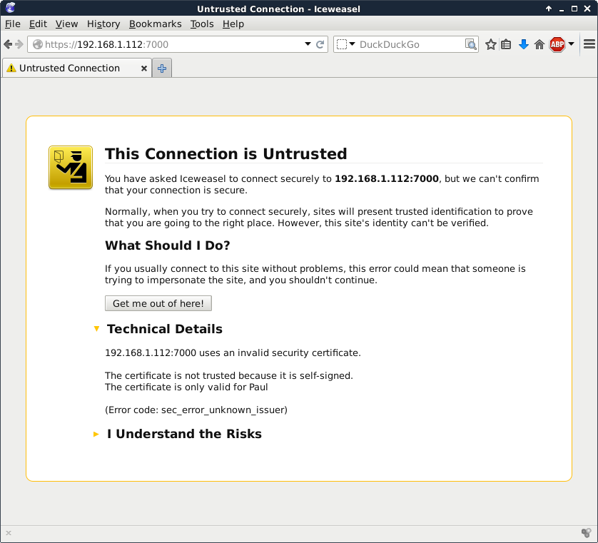Screen dimensions: 598x543
Task: Show bookmarks list icon
Action: click(506, 45)
